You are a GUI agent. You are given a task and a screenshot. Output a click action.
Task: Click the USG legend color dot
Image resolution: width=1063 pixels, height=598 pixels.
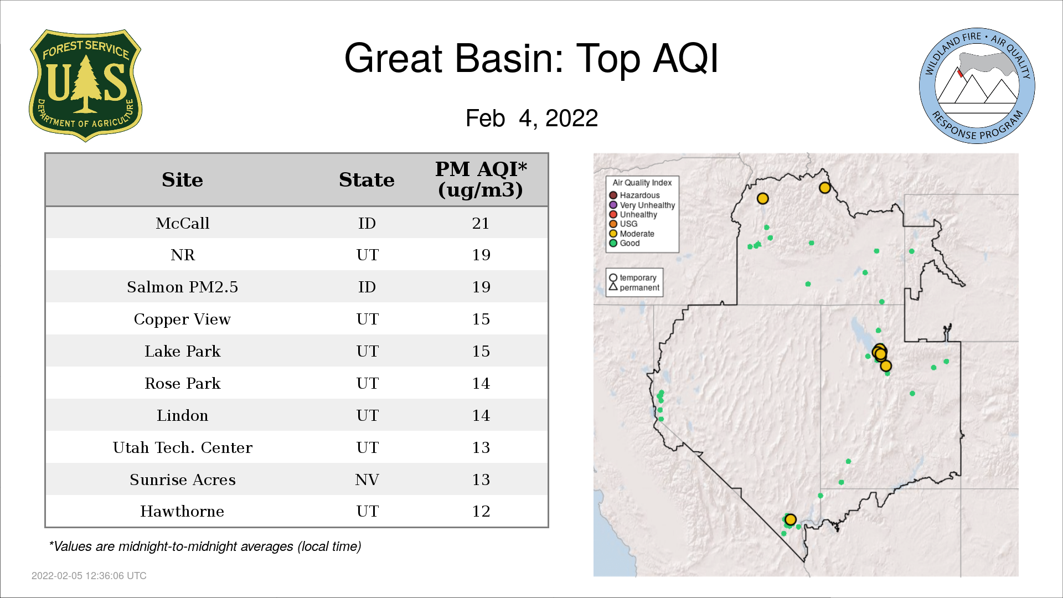click(x=613, y=224)
